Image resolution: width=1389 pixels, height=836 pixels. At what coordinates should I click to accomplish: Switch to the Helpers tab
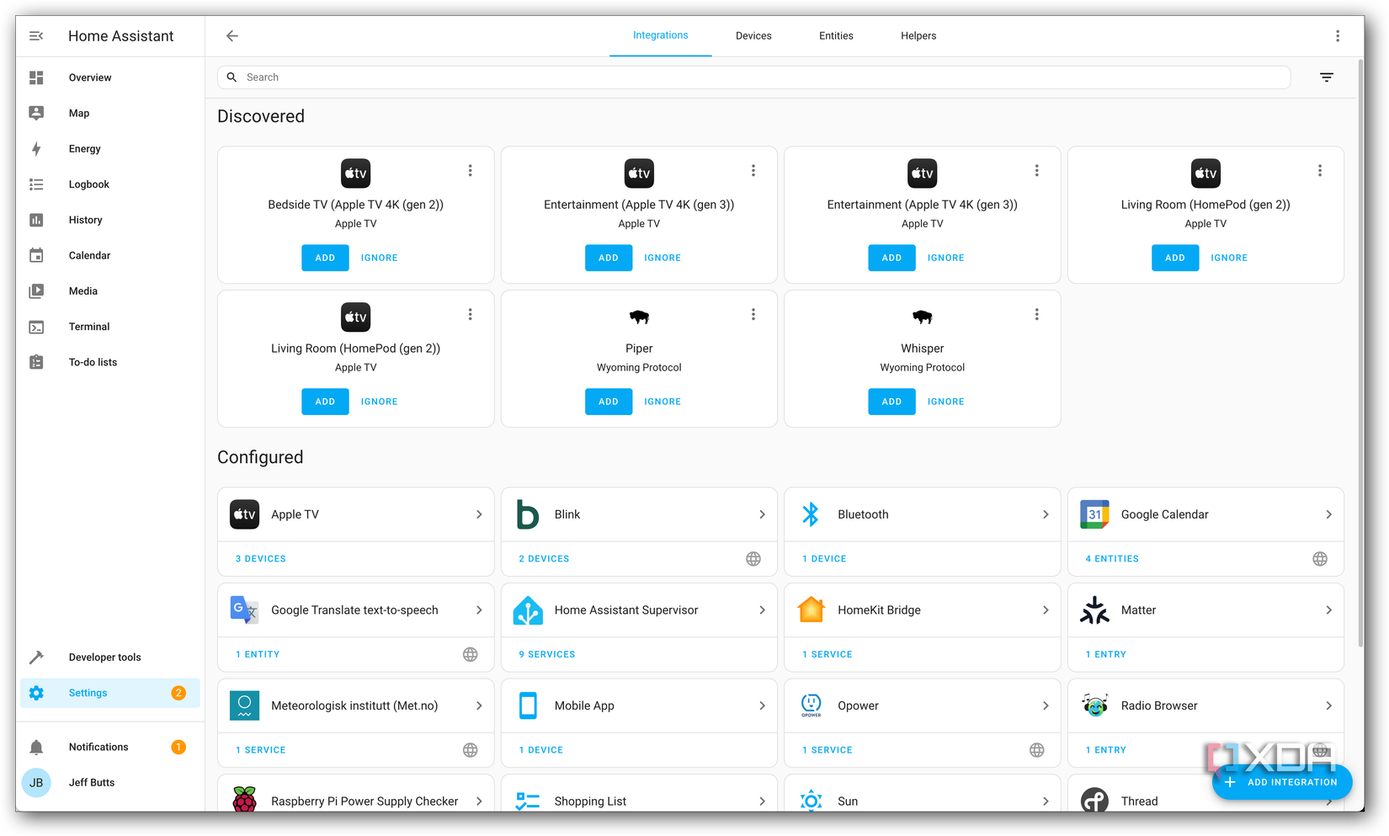[x=918, y=36]
